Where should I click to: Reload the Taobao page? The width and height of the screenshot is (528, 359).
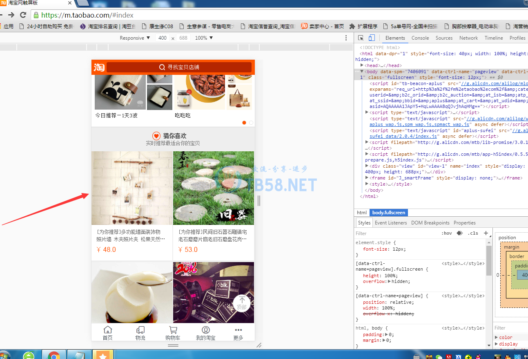tap(23, 15)
